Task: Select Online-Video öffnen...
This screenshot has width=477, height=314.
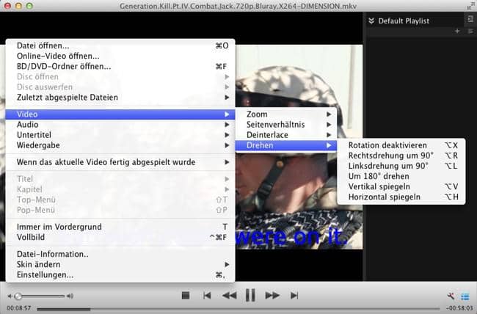Action: point(120,56)
